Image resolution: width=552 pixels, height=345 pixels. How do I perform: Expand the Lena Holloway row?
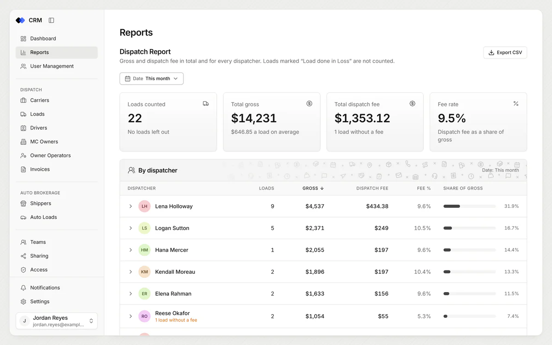pos(131,206)
